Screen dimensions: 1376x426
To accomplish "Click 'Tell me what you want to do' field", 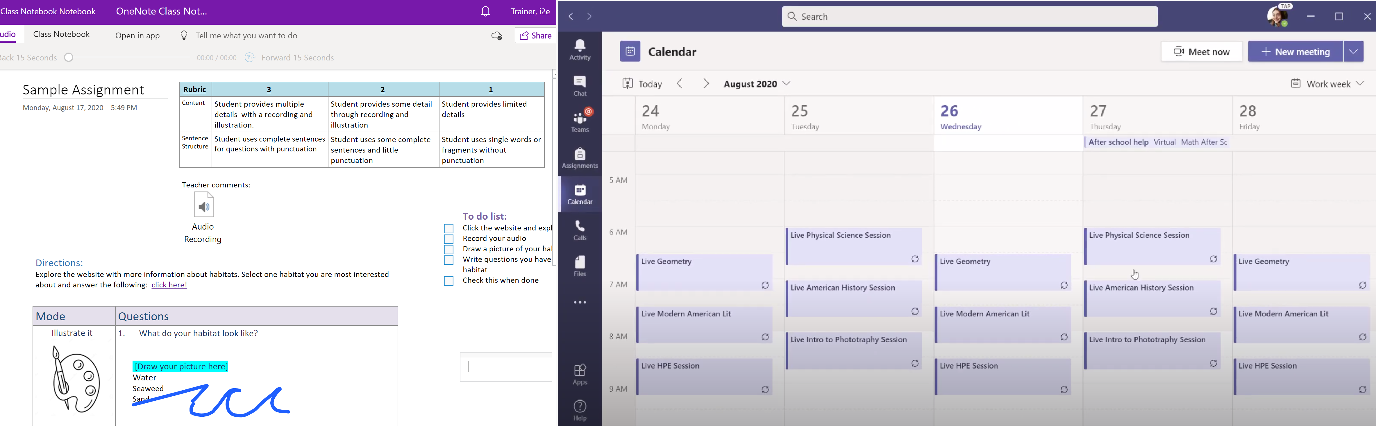I will coord(246,35).
